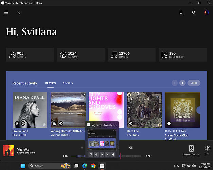Open System Output zone selector
213x170 pixels.
coord(191,150)
